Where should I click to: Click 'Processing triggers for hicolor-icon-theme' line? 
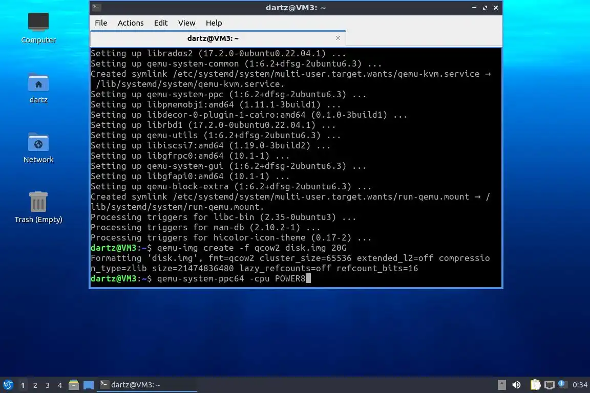[231, 237]
